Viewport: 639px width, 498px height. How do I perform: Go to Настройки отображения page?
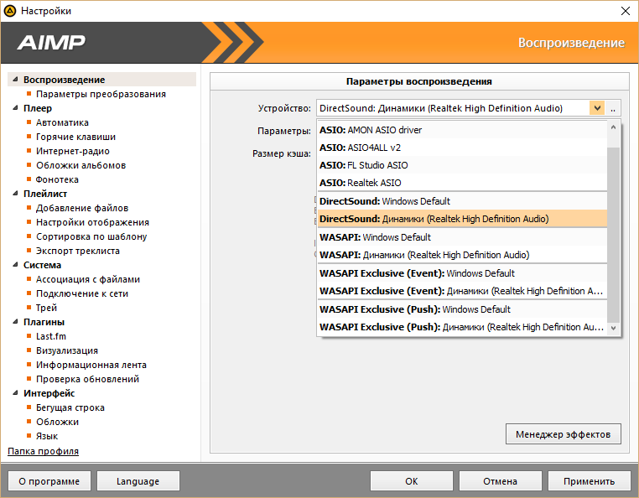tap(92, 222)
